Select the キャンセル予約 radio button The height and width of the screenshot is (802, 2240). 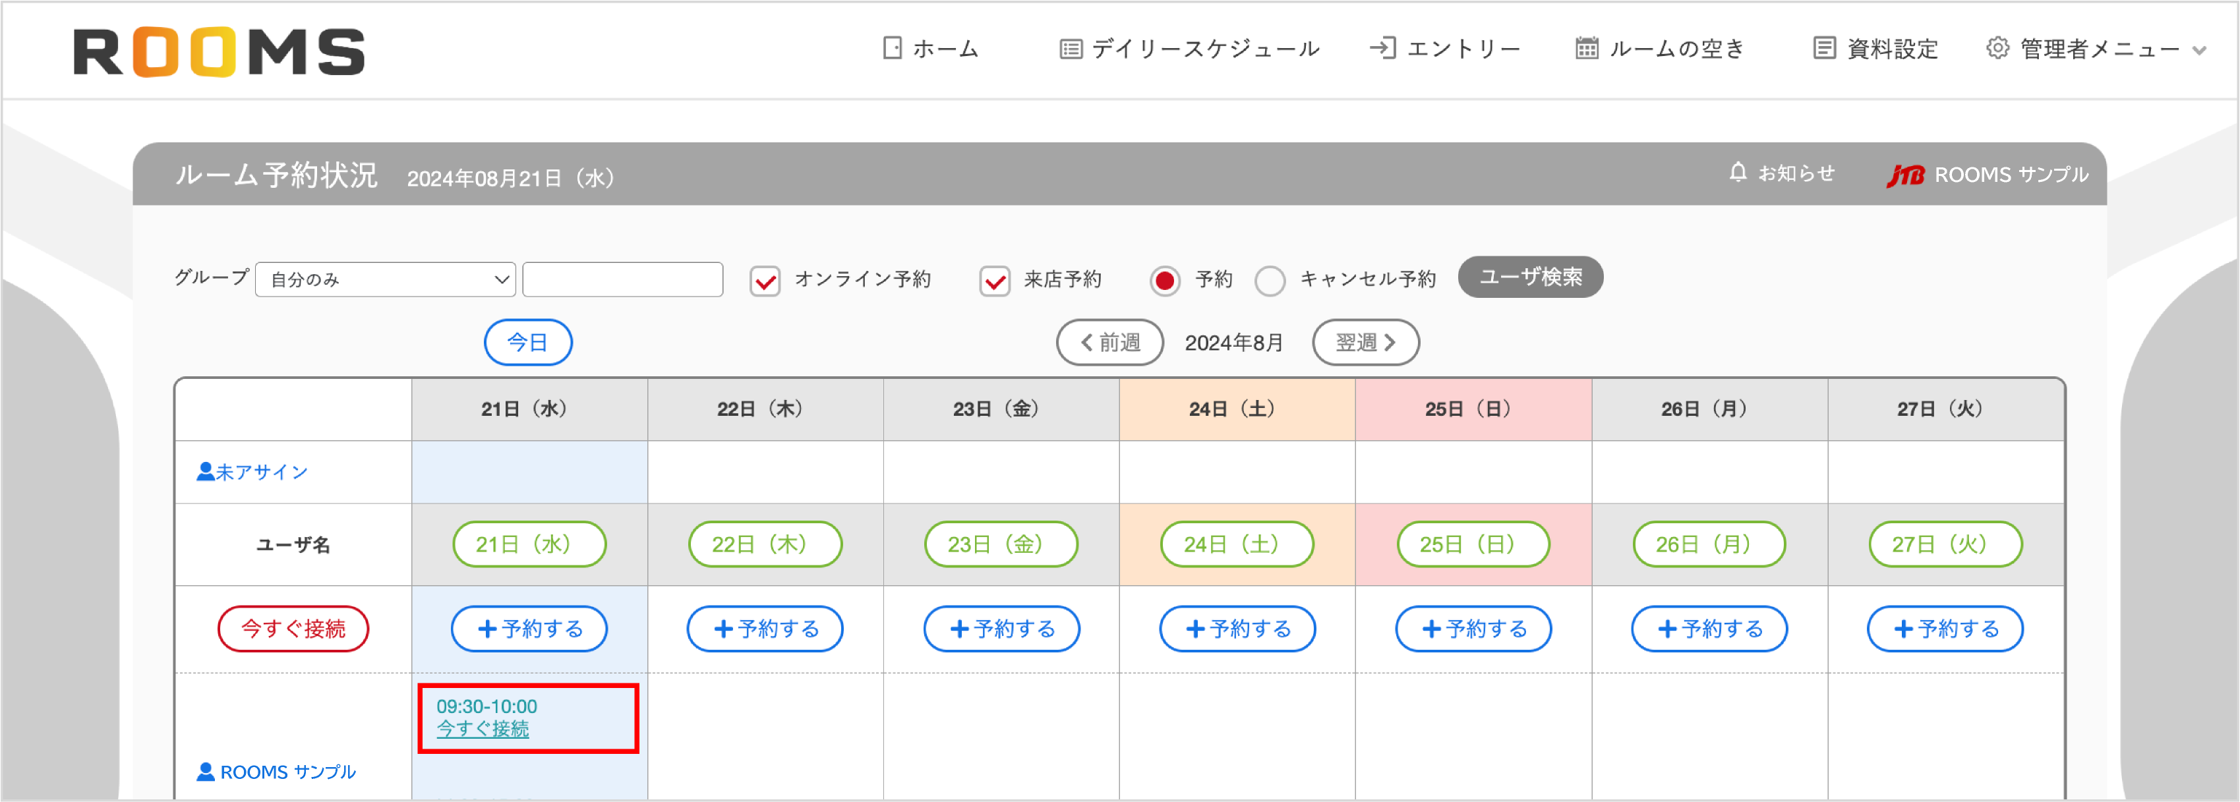click(1270, 280)
